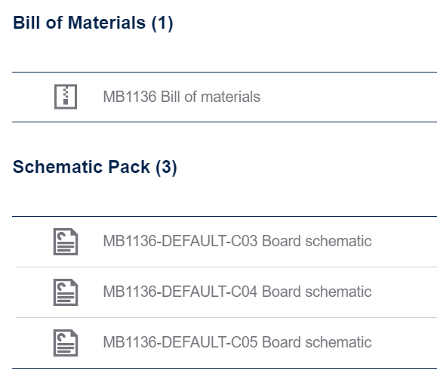
Task: Select the Bill of Materials (1) heading
Action: click(93, 23)
